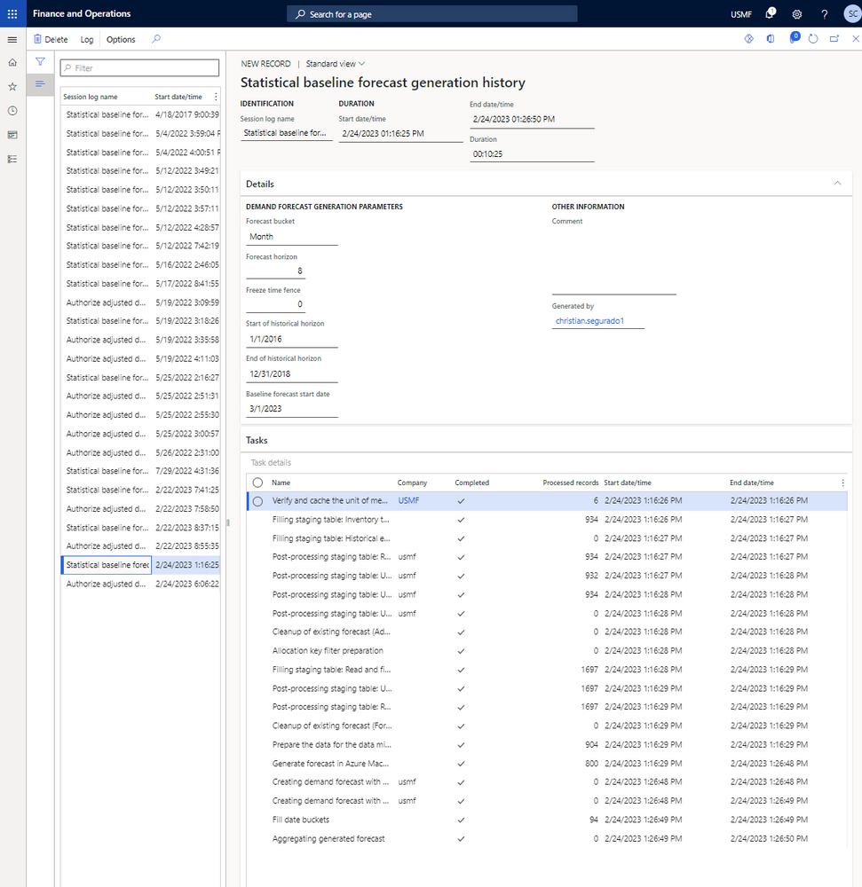The image size is (862, 887).
Task: Collapse the Tasks section header
Action: point(546,440)
